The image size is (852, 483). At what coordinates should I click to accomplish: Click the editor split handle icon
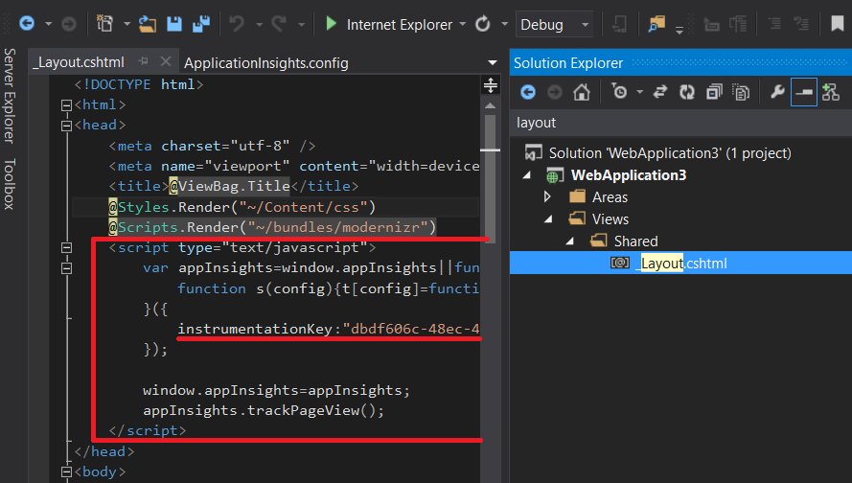click(490, 85)
